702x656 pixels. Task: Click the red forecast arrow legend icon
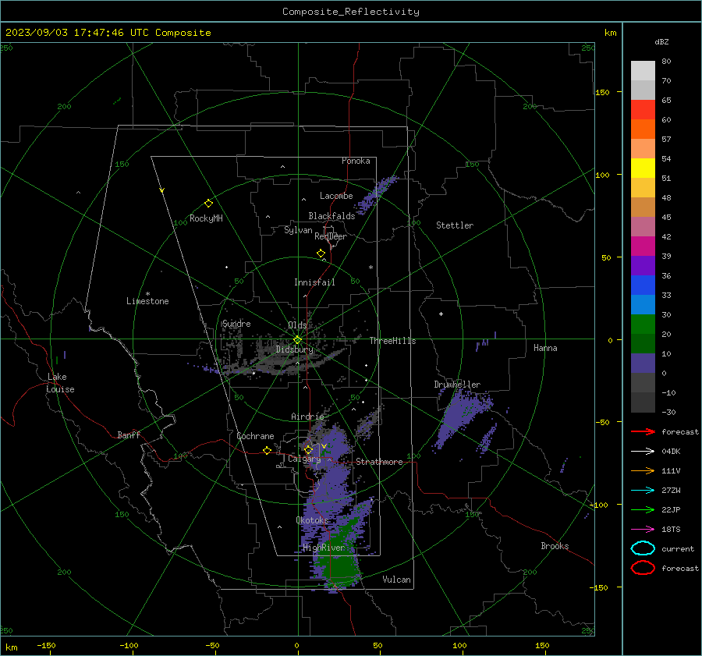(x=643, y=431)
